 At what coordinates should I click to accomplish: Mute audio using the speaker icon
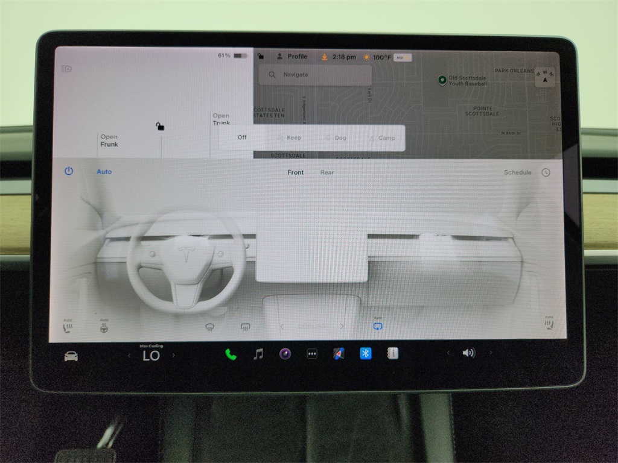(468, 353)
